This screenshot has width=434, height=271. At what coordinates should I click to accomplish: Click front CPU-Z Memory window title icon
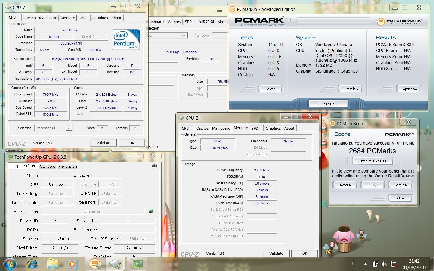pyautogui.click(x=181, y=118)
